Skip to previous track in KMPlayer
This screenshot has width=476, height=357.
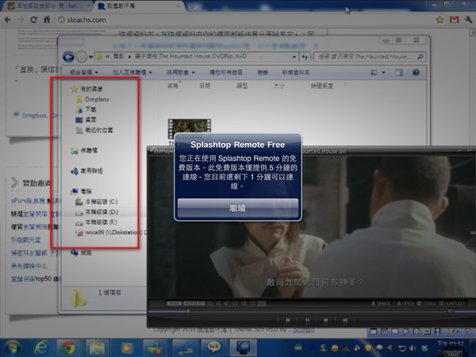288,320
